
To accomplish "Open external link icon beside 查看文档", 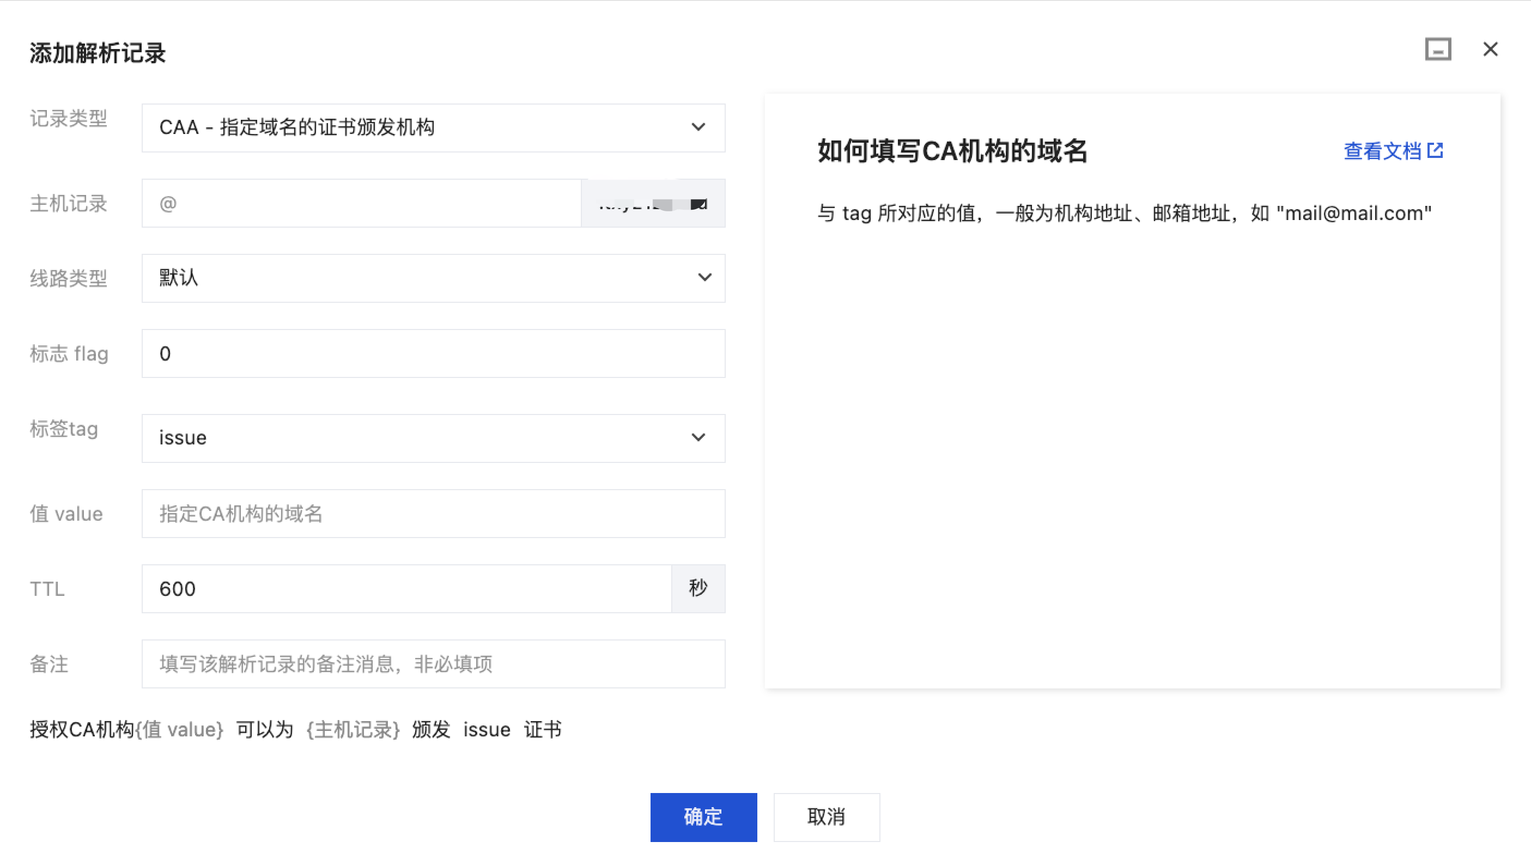I will (x=1435, y=150).
